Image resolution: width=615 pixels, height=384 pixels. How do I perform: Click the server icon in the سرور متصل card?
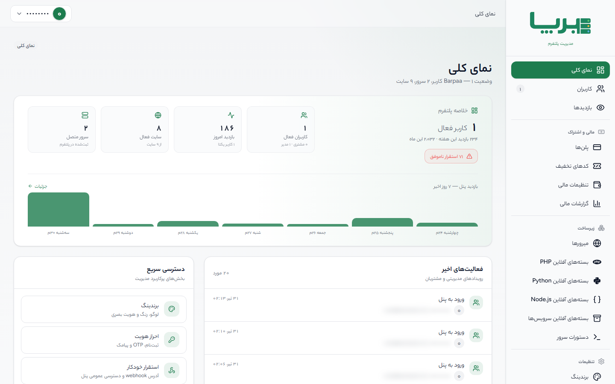click(x=85, y=115)
